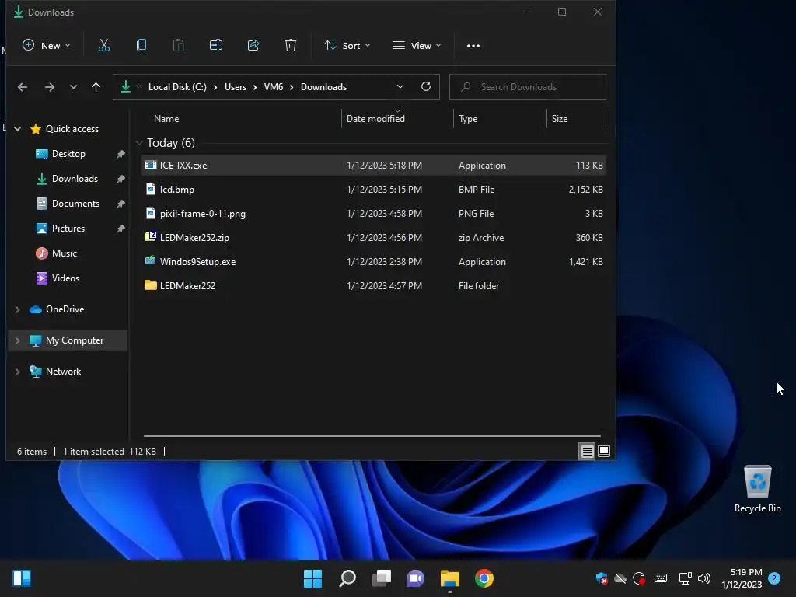Open the Chat app on taskbar
796x597 pixels.
pos(415,578)
